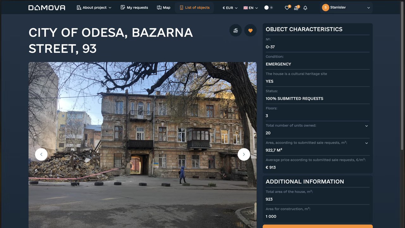Open the comparison scales icon with badge 2
The image size is (405, 228).
click(296, 8)
